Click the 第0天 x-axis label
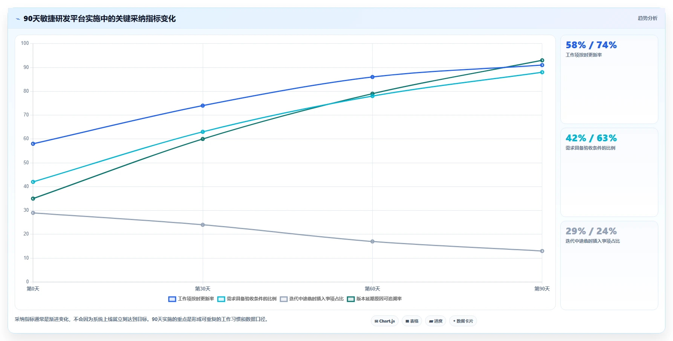 point(33,289)
